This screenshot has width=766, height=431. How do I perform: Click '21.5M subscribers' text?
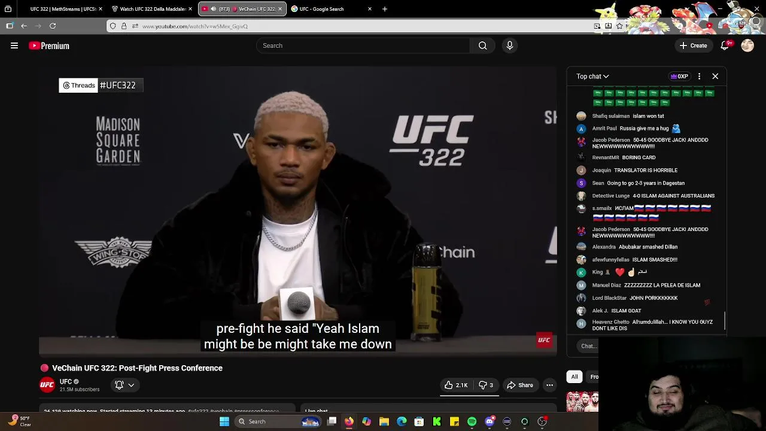(80, 390)
